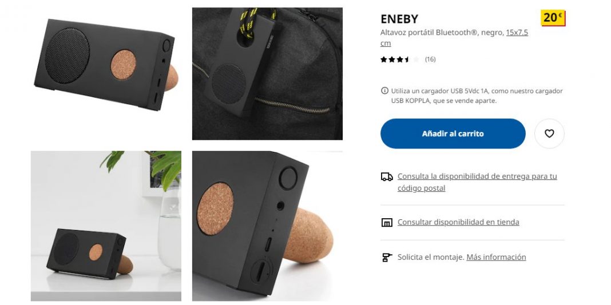Select the speaker on table with plant photo
The image size is (611, 305).
[106, 226]
